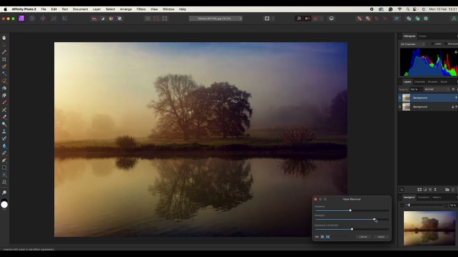Click the Auto Colour toolbar icon
This screenshot has width=458, height=257.
111,19
